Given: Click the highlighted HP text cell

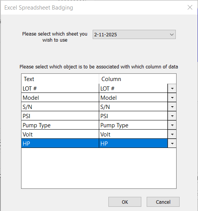Looking at the screenshot, I should (x=60, y=143).
